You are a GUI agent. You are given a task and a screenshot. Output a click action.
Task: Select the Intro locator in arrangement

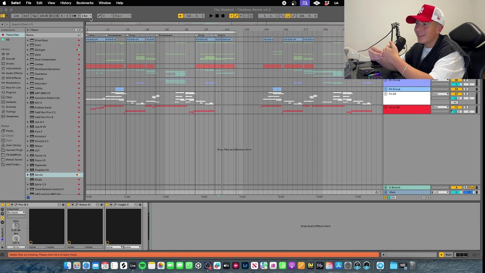[x=91, y=35]
